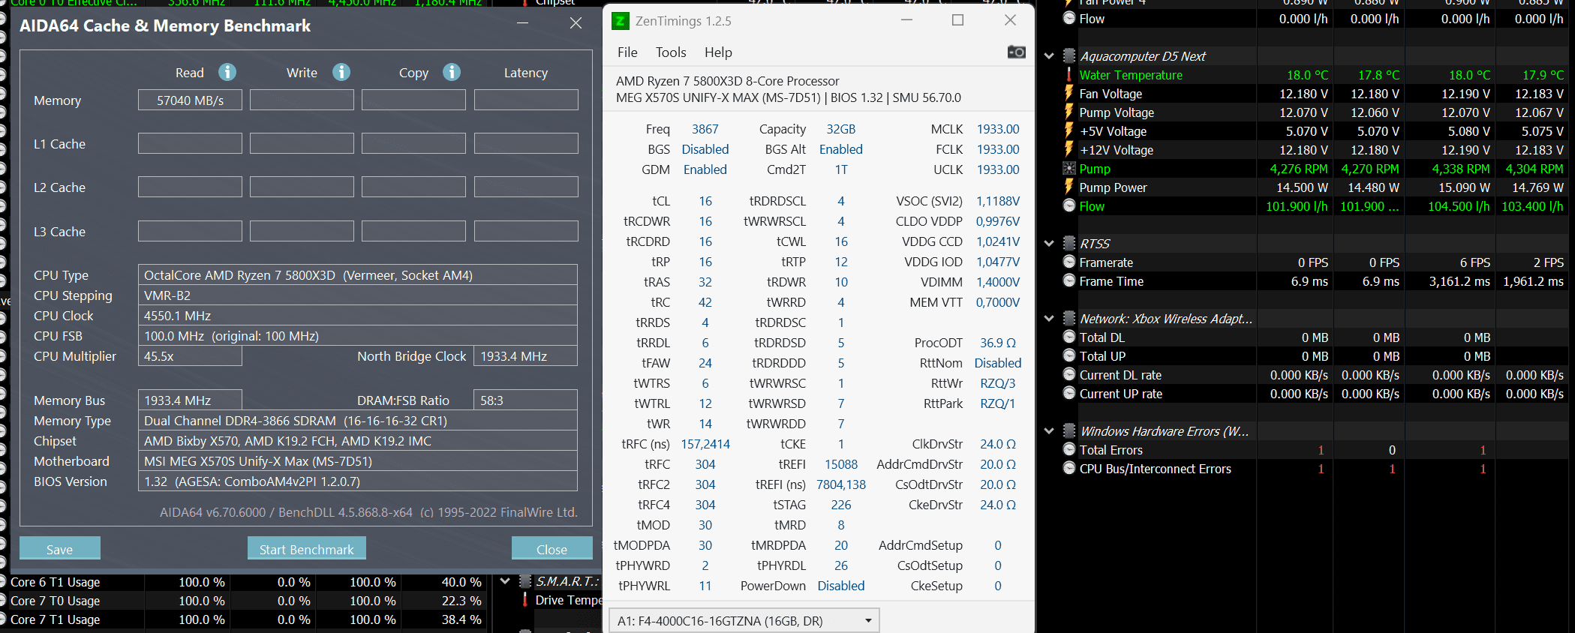Click the L1 Cache Read result field
The height and width of the screenshot is (633, 1575).
click(190, 143)
